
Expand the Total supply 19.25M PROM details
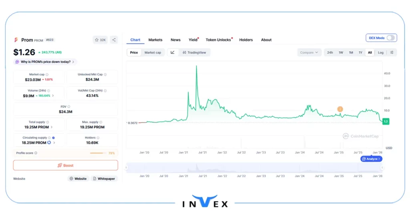click(51, 127)
